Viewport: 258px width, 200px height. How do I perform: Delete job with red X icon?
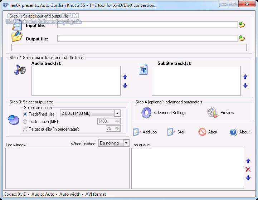pos(248,169)
